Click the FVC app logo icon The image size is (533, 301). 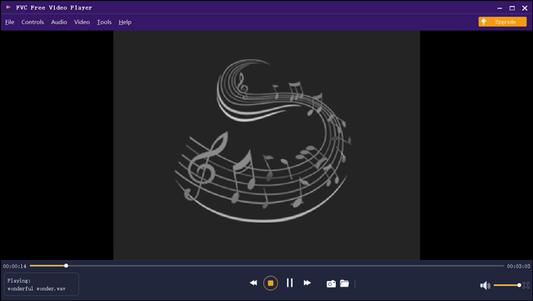tap(8, 7)
